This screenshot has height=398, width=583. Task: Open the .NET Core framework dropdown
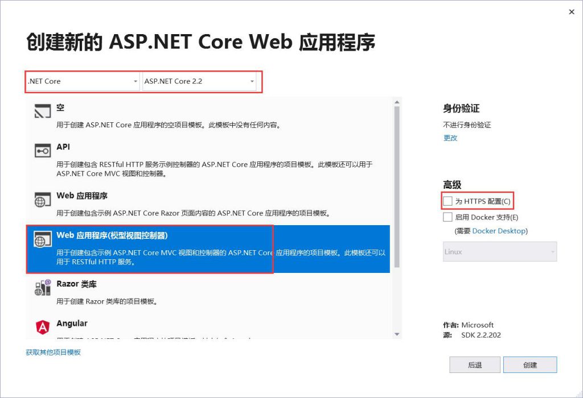(83, 81)
